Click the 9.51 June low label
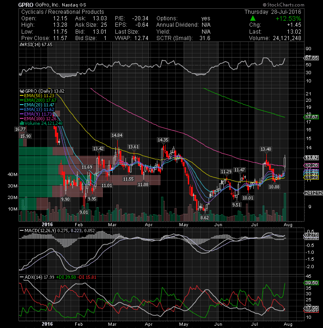This screenshot has width=323, height=328. tap(237, 205)
